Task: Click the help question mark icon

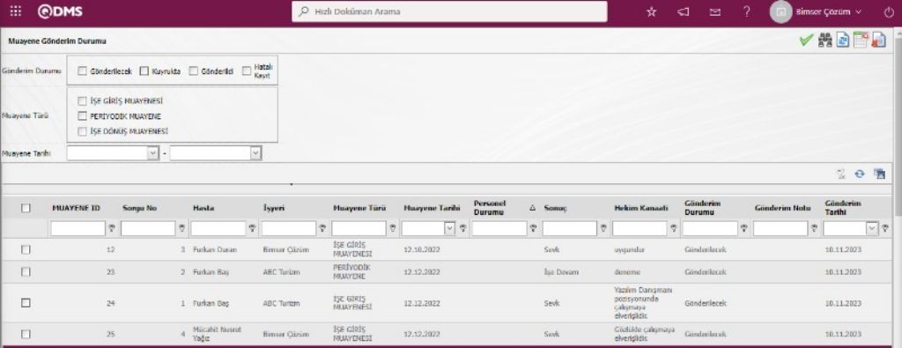Action: (747, 11)
